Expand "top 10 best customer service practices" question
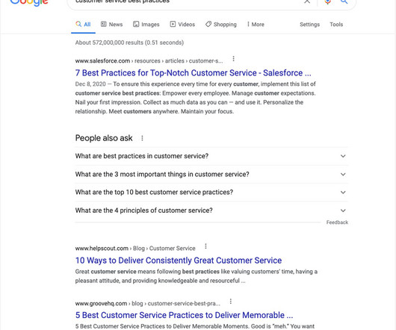The width and height of the screenshot is (396, 330). pyautogui.click(x=211, y=192)
